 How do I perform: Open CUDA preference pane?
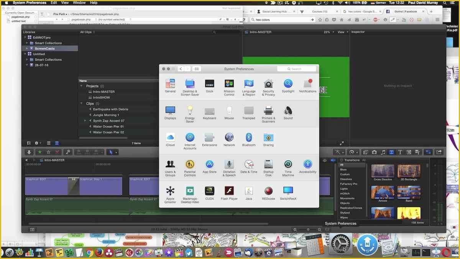click(x=209, y=194)
